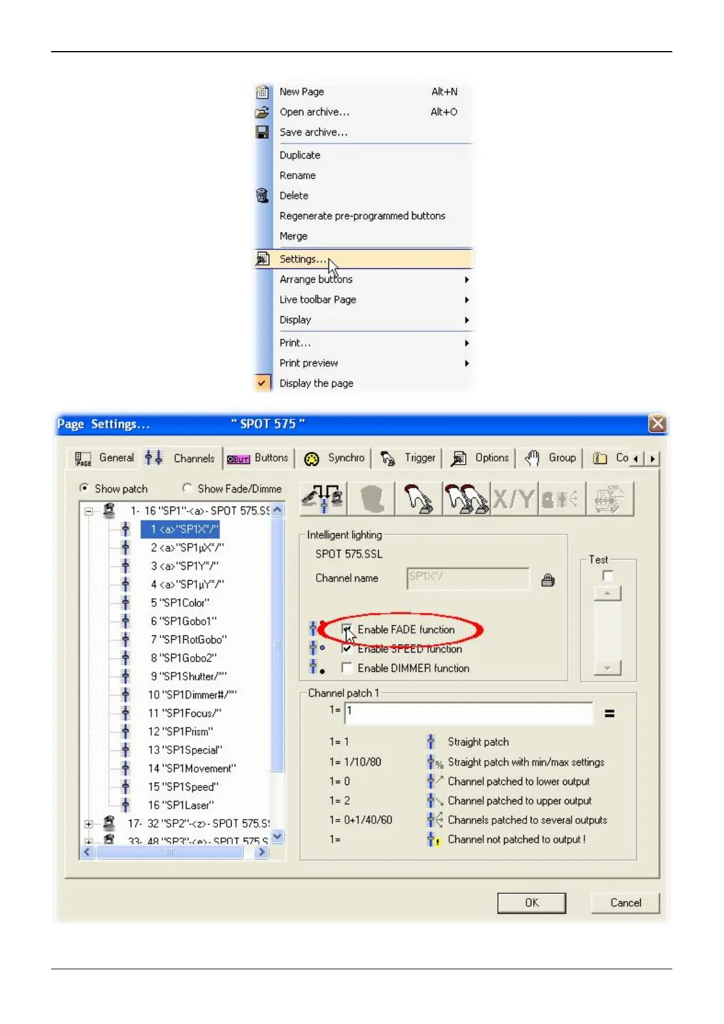Expand the SP2 SPOT 575 tree node
This screenshot has width=724, height=1024.
pos(89,824)
